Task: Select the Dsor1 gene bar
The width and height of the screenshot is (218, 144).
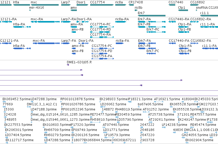Action: 82,5
